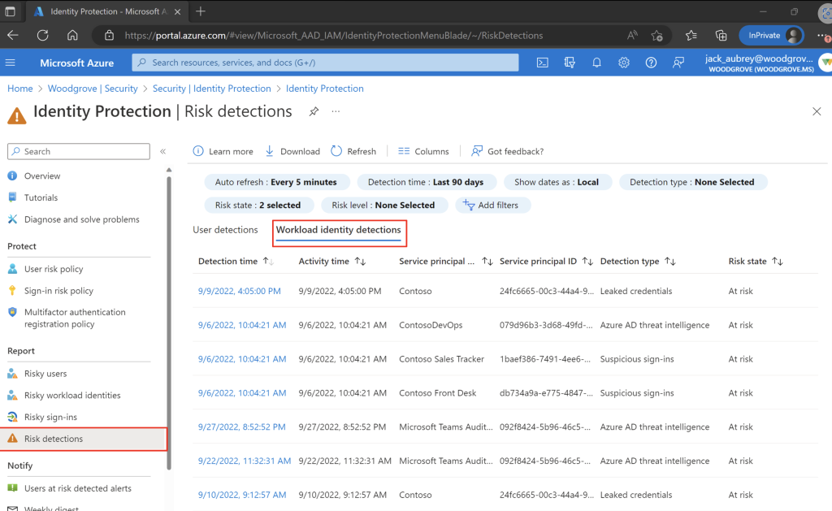Open the blade's more options ellipsis
The height and width of the screenshot is (511, 832).
[336, 111]
